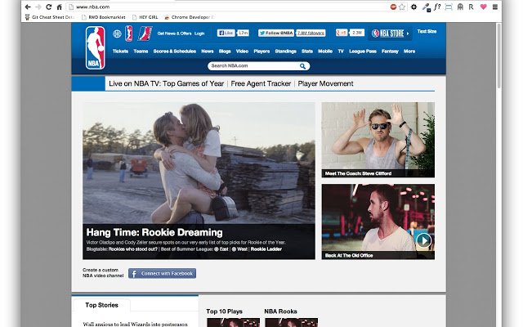Focus the Search NBA.com field

[x=258, y=66]
